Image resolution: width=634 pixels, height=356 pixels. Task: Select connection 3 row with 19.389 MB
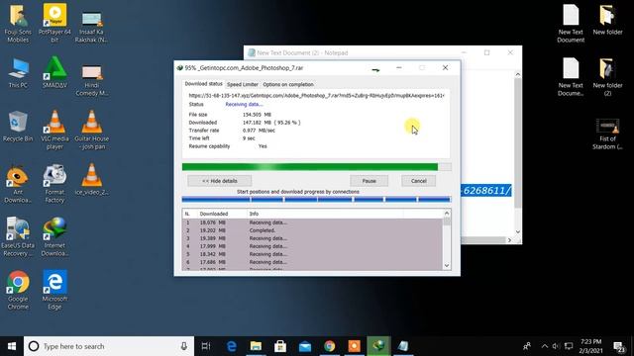click(313, 238)
